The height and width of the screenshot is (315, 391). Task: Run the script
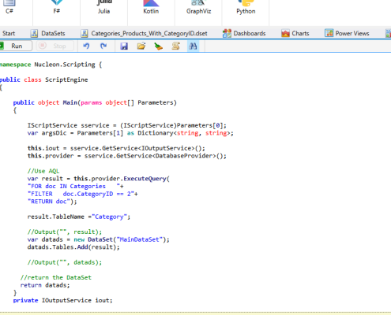point(15,46)
